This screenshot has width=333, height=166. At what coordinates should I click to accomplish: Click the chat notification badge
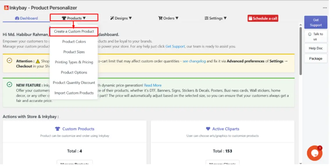tap(320, 148)
